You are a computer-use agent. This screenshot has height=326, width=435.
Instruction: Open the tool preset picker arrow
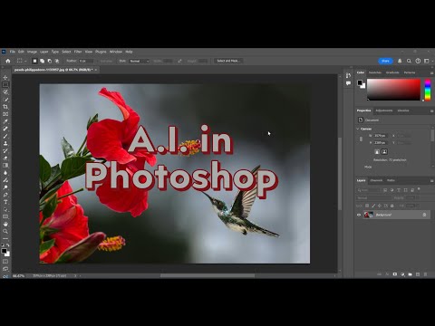point(25,61)
